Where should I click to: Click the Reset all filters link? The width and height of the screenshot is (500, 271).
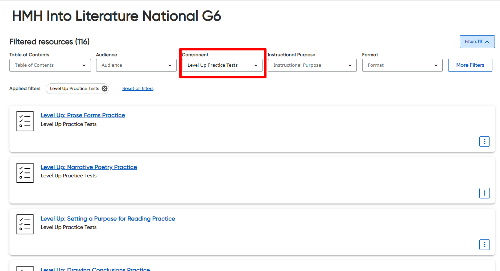[138, 88]
